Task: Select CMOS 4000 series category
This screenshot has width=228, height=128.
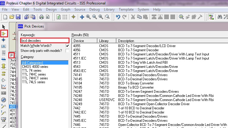Action: pyautogui.click(x=34, y=67)
